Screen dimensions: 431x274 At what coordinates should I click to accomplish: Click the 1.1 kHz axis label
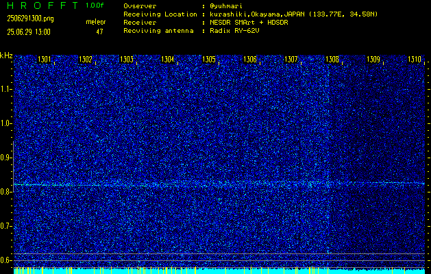coord(5,89)
